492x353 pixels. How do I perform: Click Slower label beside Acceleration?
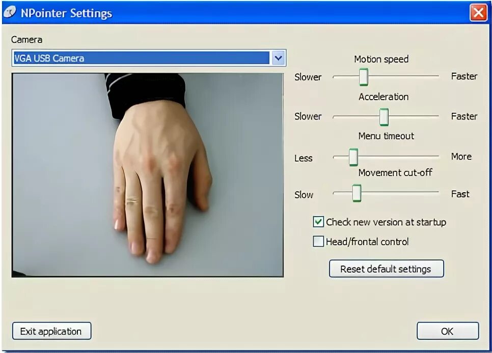[308, 116]
